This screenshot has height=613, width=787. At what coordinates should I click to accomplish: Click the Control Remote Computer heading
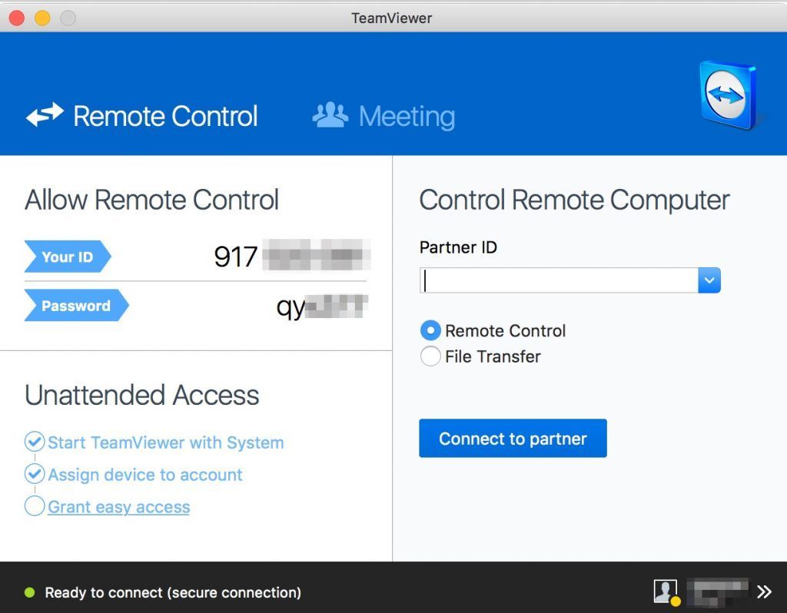click(574, 200)
